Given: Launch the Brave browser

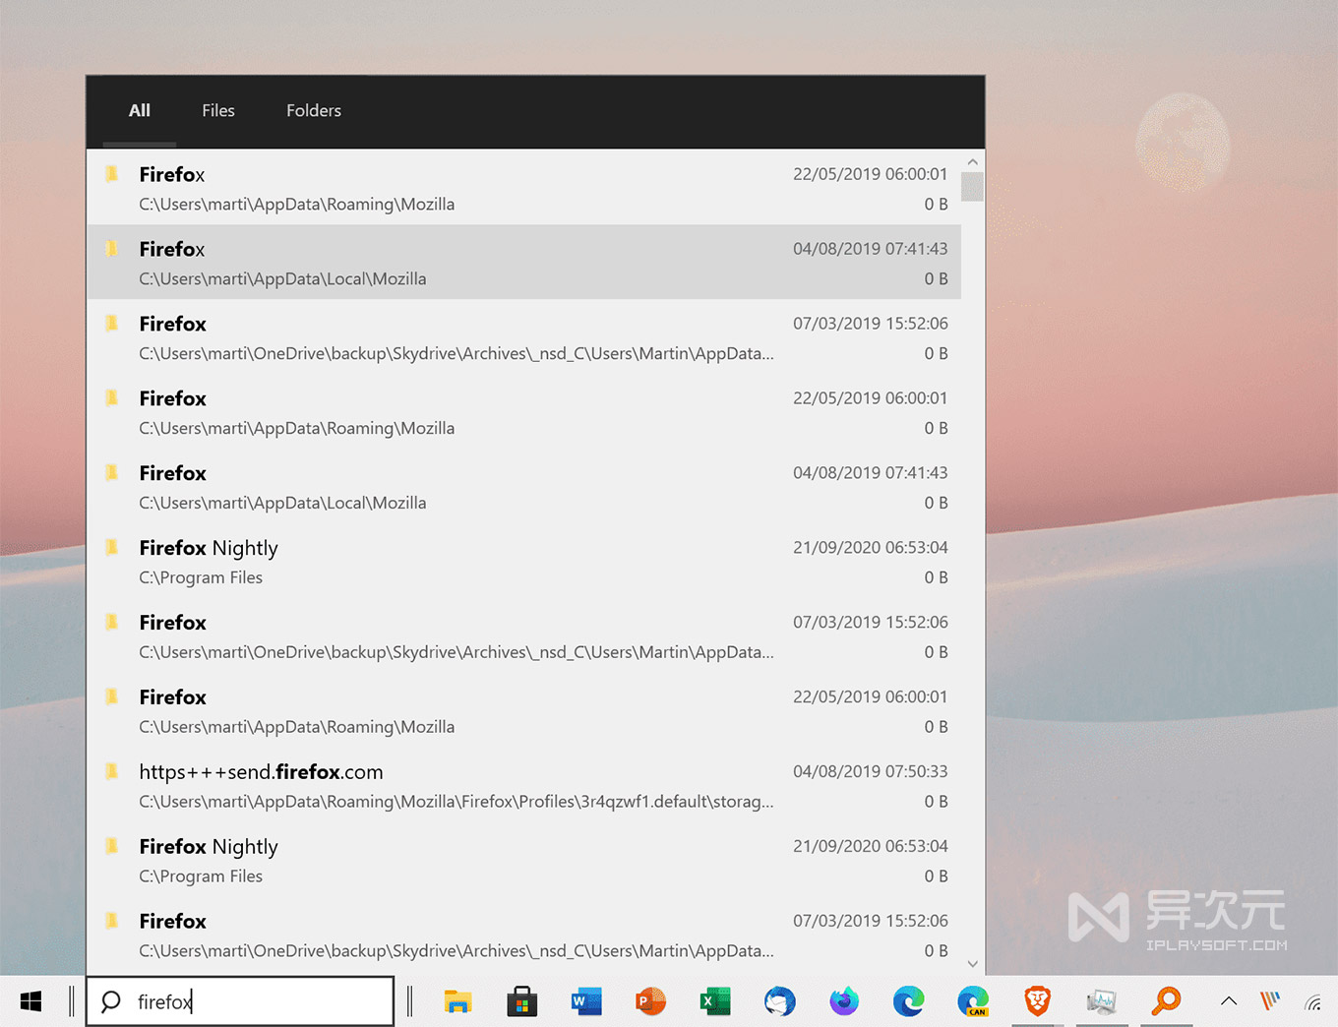Looking at the screenshot, I should 1037,1001.
